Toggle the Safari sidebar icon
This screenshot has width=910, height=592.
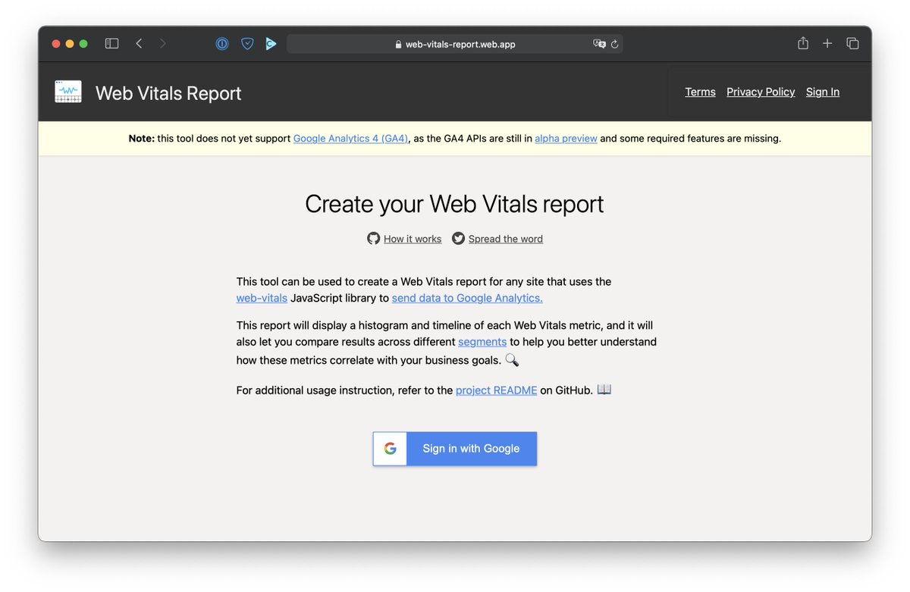[x=111, y=44]
